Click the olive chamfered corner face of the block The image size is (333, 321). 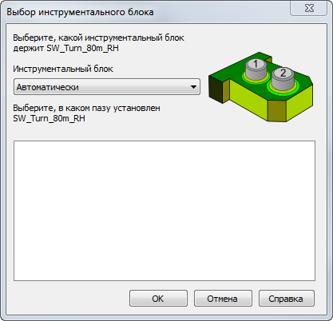point(277,110)
